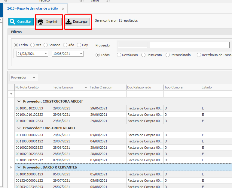Viewport: 232px width, 188px height.
Task: Select the Mes radio button
Action: (x=32, y=45)
